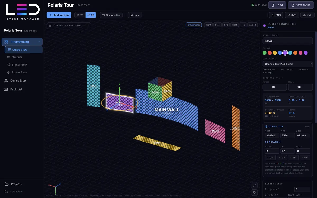Click the Load button
This screenshot has width=317, height=198.
pos(277,5)
